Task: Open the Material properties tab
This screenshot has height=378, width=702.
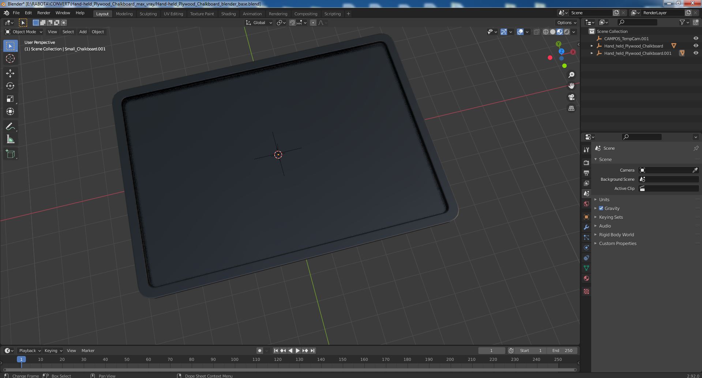Action: [586, 278]
